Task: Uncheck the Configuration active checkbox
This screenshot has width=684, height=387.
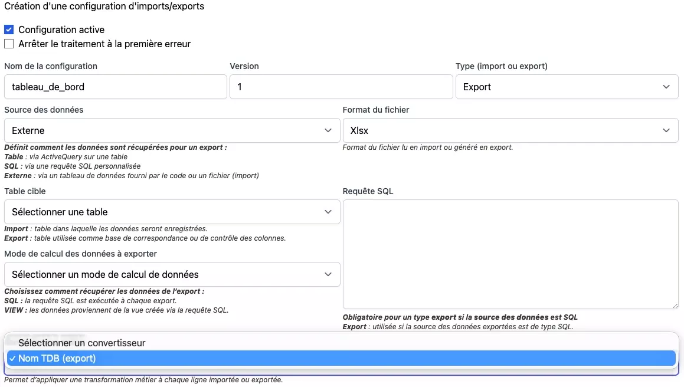Action: pos(9,29)
